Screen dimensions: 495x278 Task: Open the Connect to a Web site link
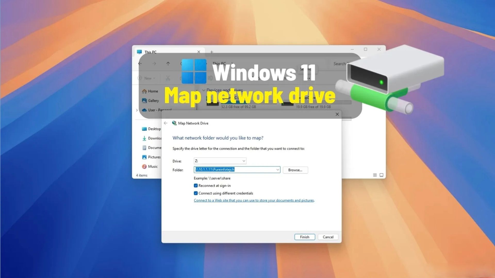(x=254, y=200)
